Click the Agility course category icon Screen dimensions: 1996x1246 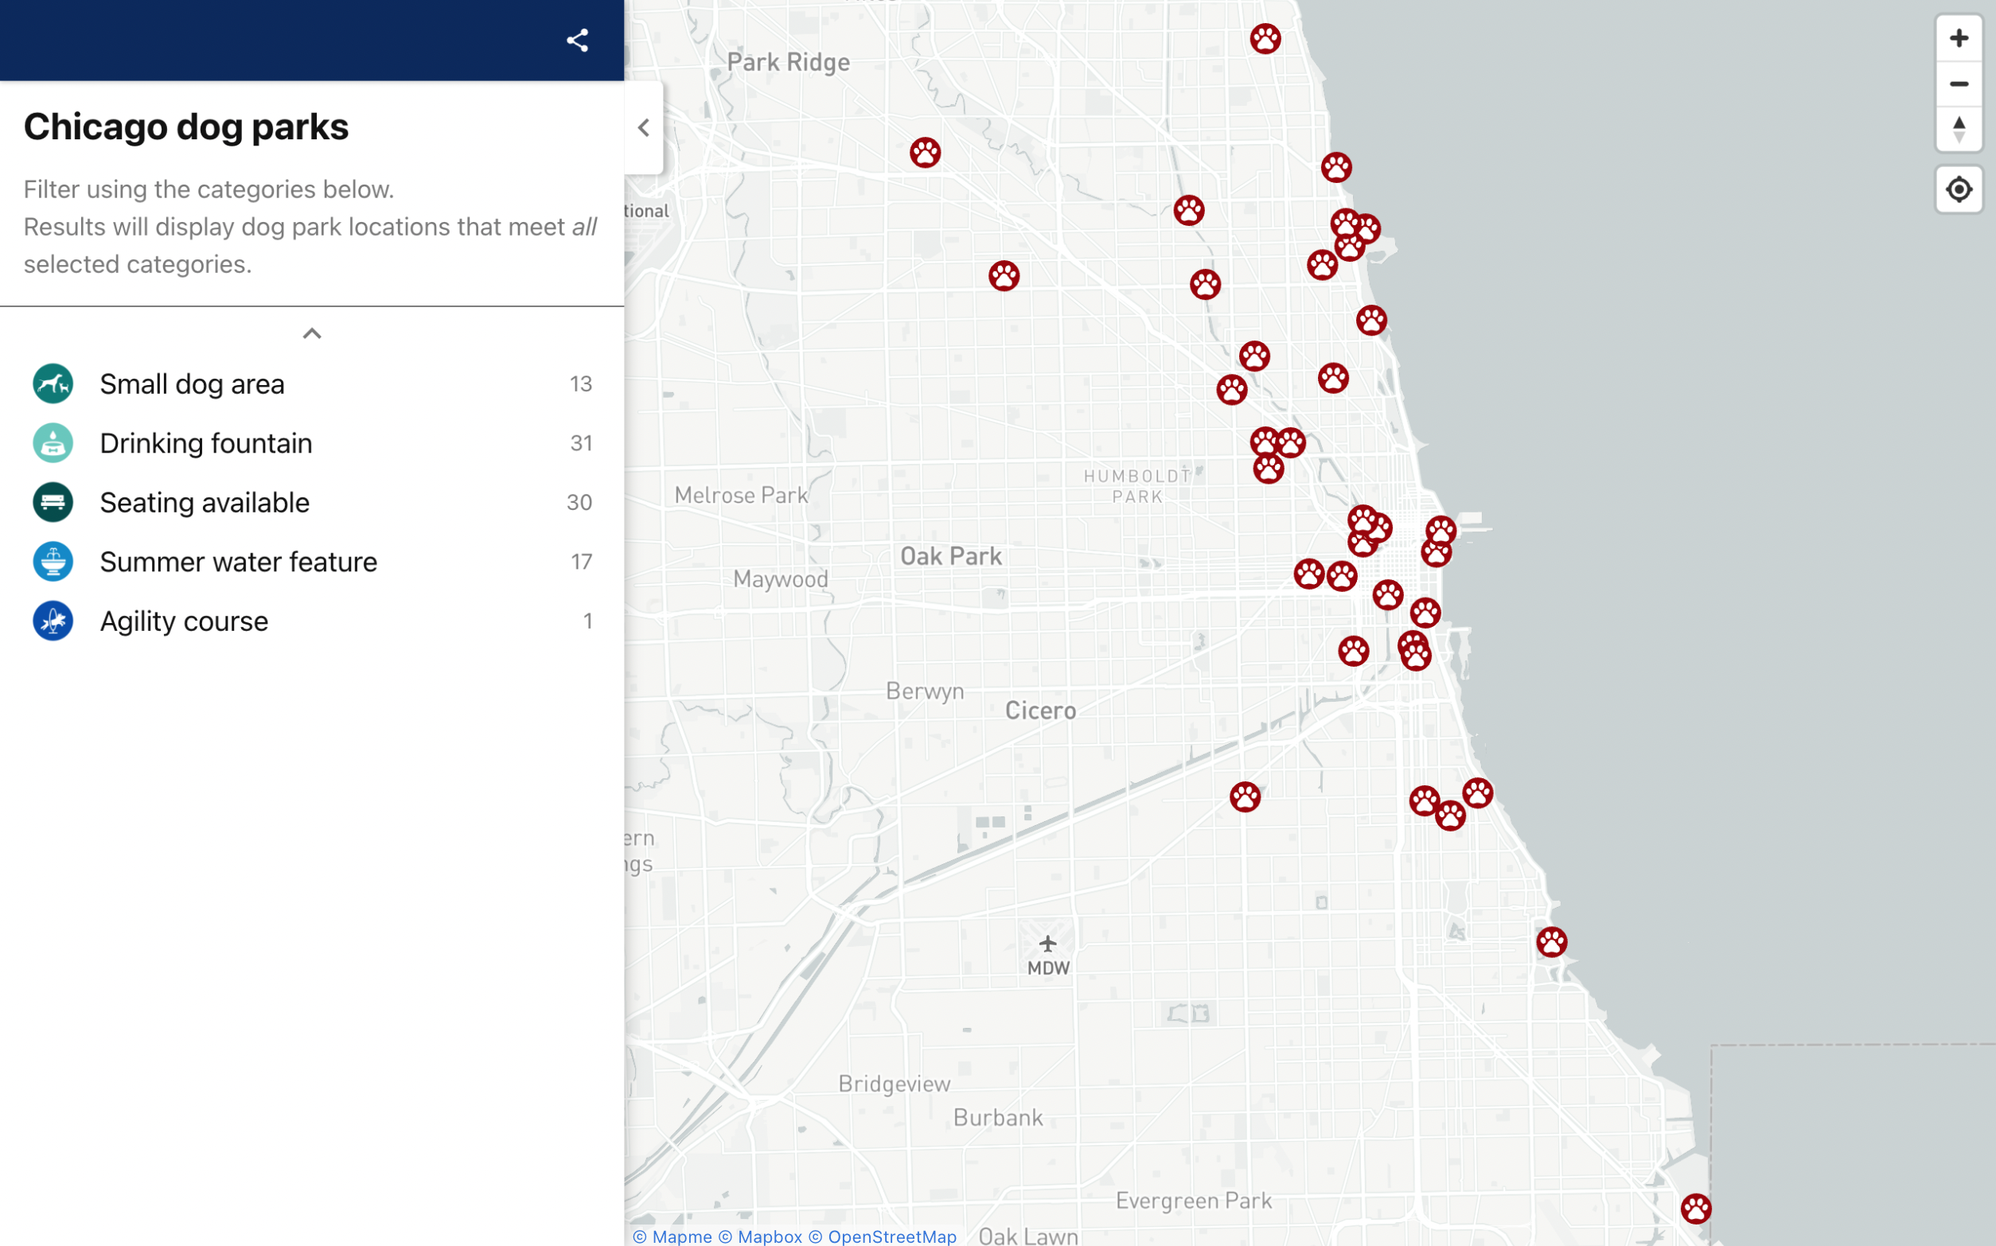coord(53,621)
